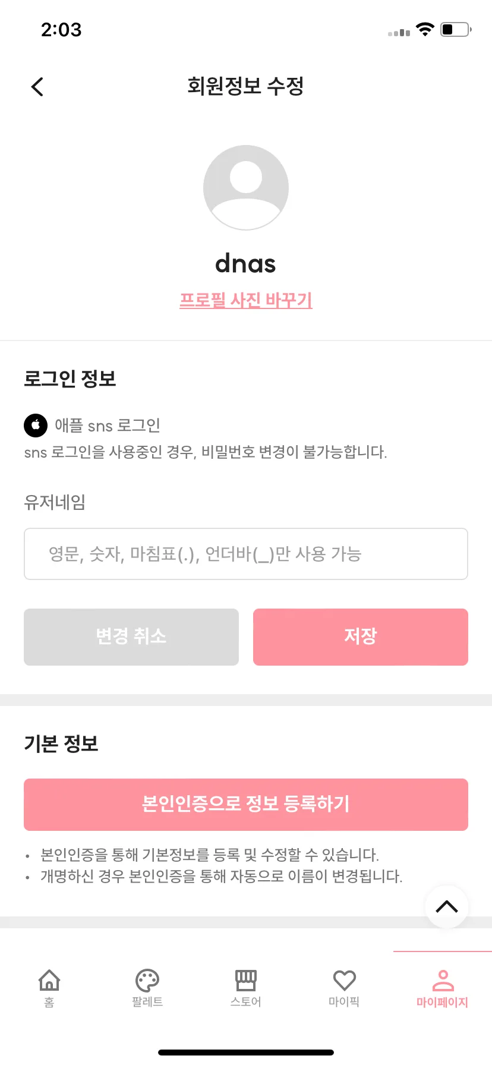Open the 마이페이지 person icon
492x1065 pixels.
click(443, 980)
